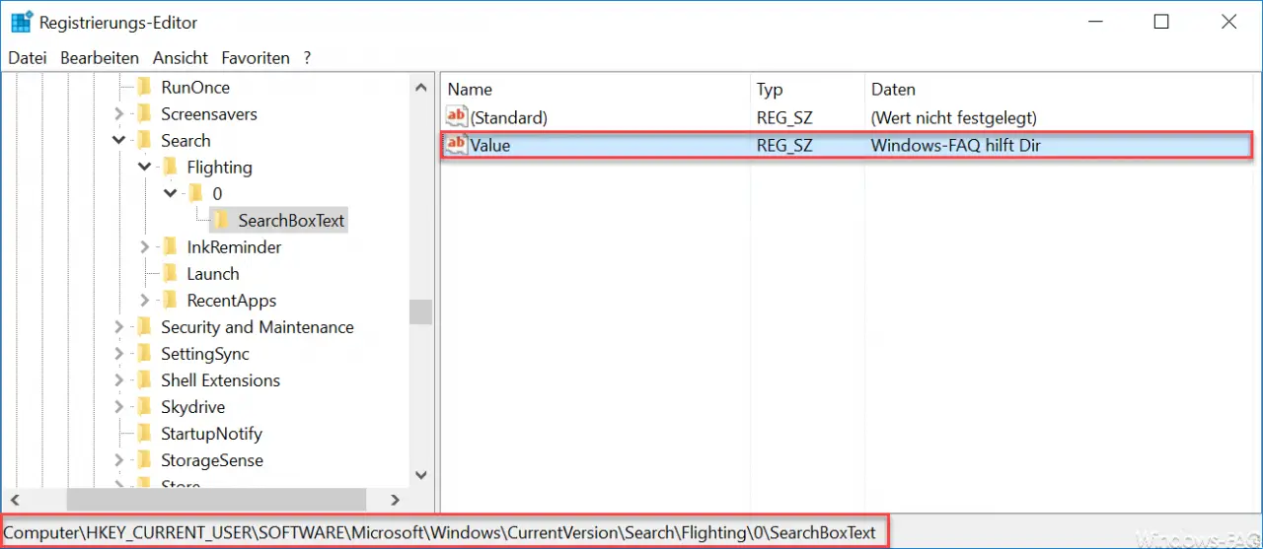This screenshot has height=549, width=1263.
Task: Expand the InkReminder key
Action: point(145,247)
